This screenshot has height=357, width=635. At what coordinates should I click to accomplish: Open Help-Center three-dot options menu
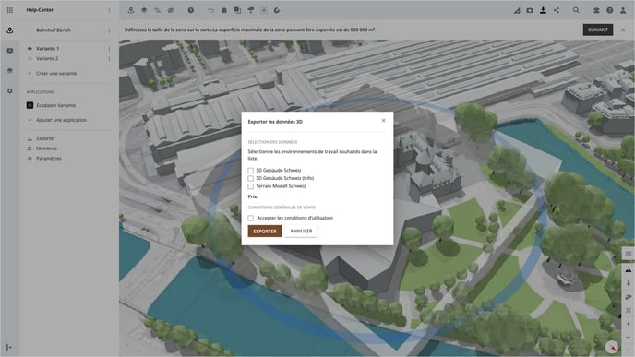pos(109,10)
